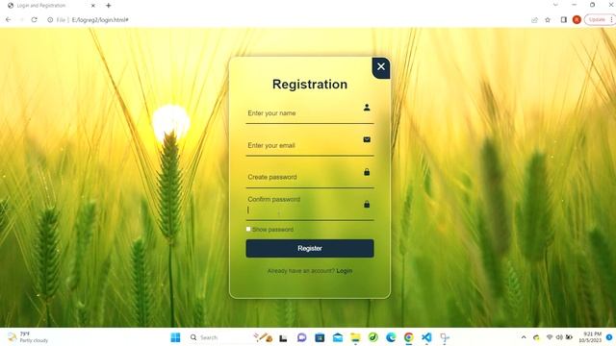Viewport: 616px width, 346px height.
Task: Click the site info icon by File
Action: [x=50, y=19]
